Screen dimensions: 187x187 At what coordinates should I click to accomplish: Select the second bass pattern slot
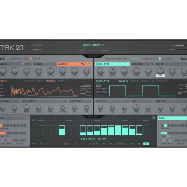coord(165,126)
